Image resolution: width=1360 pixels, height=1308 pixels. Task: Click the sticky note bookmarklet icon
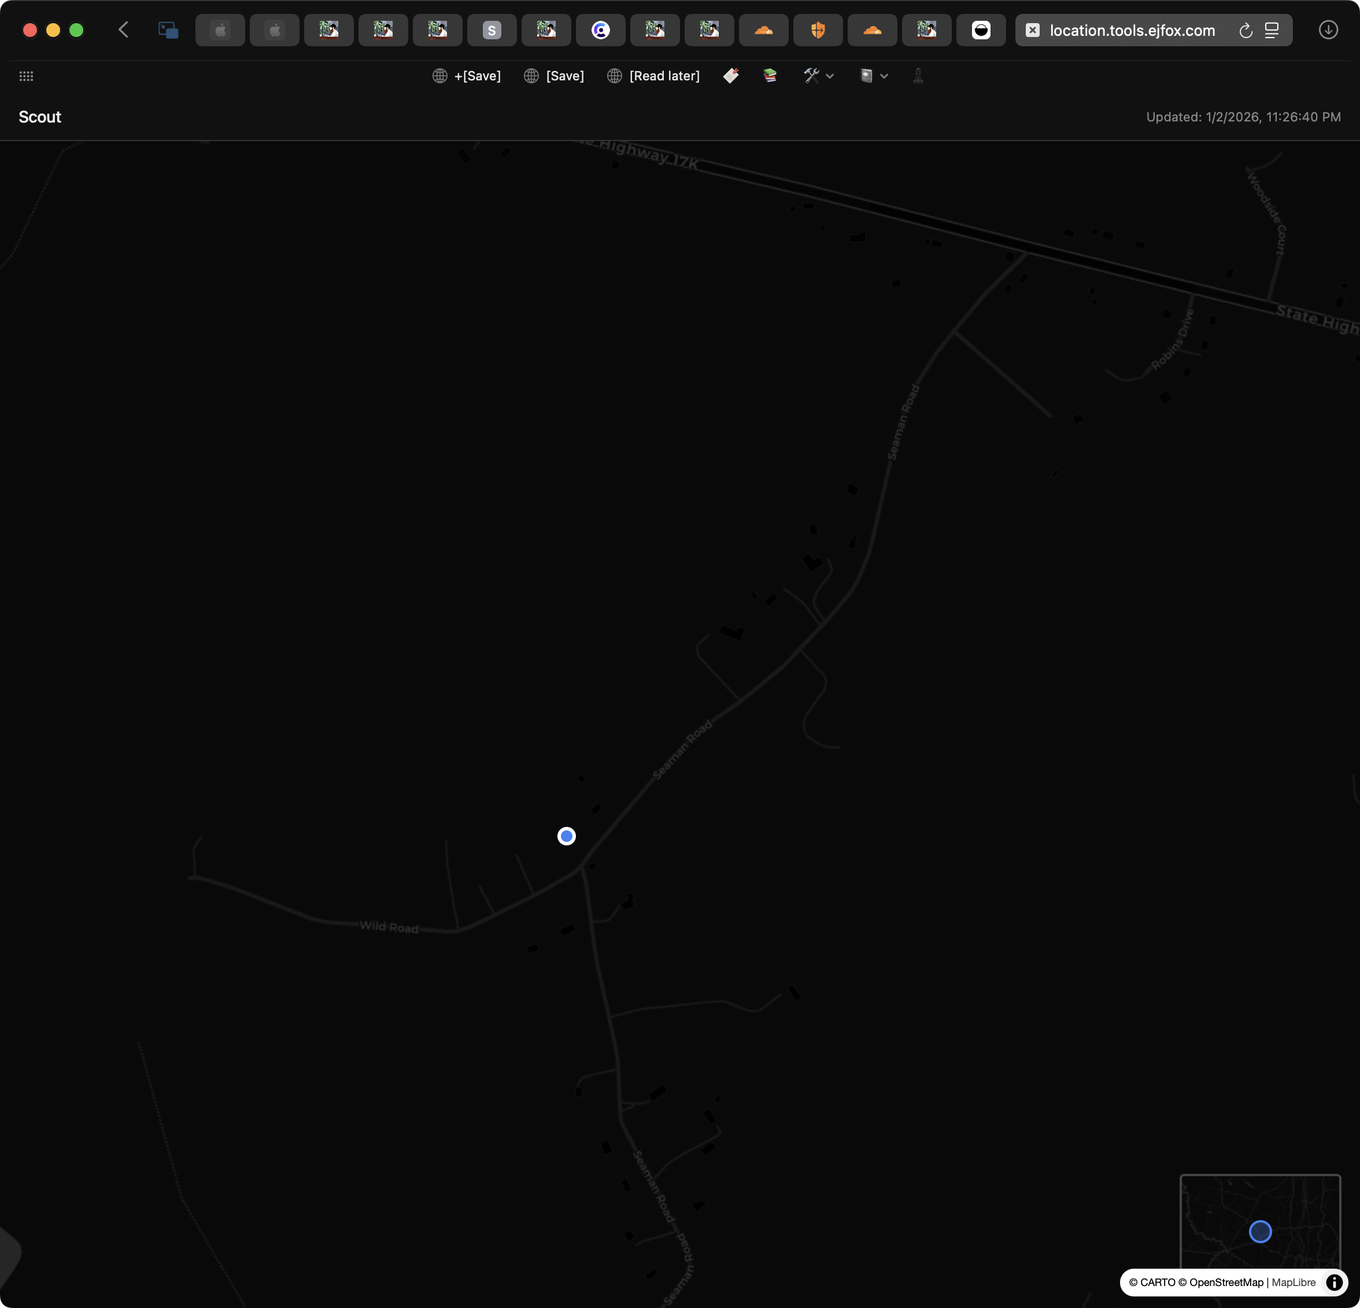[731, 76]
